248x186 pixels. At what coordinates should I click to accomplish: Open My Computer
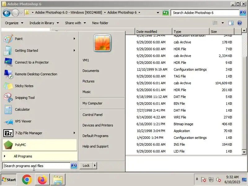pyautogui.click(x=92, y=103)
